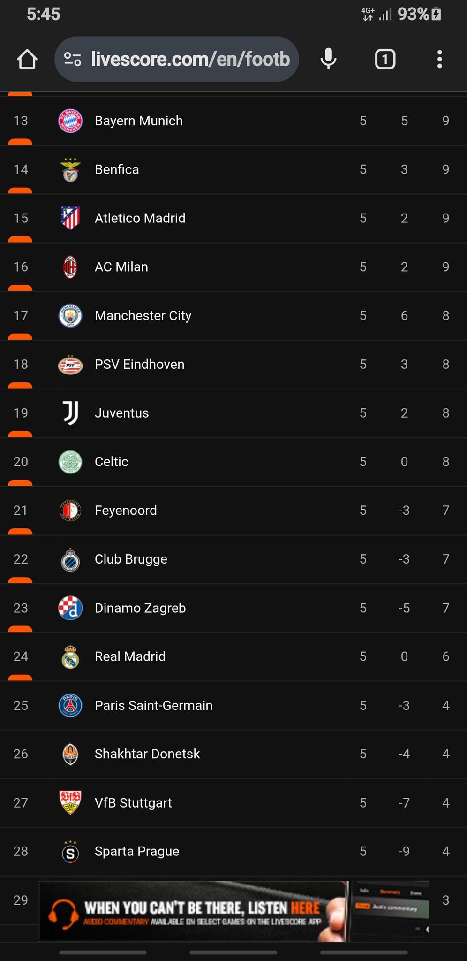Tap the Manchester City crest

click(x=70, y=316)
